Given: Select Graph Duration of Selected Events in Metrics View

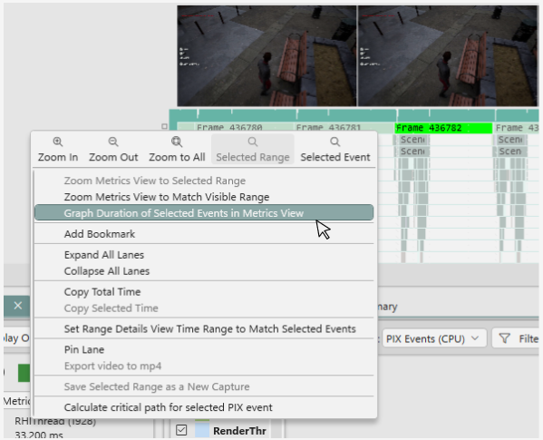Looking at the screenshot, I should tap(204, 212).
